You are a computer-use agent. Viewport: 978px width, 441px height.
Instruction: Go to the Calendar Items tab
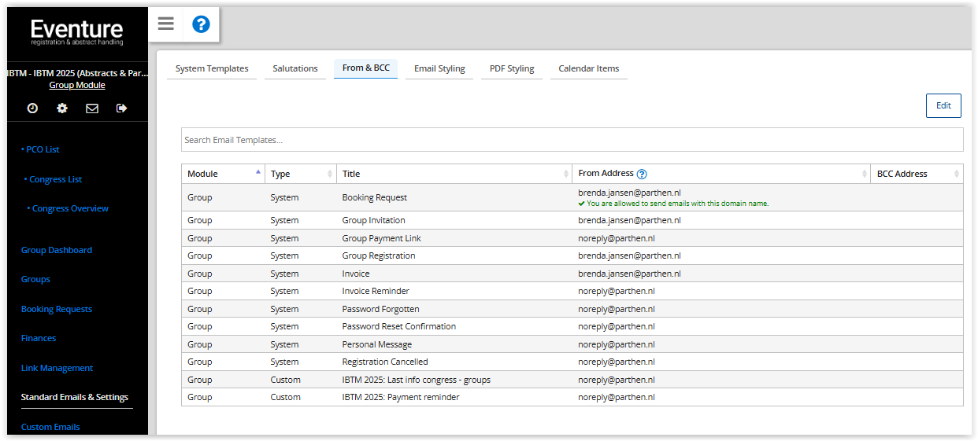pyautogui.click(x=588, y=68)
